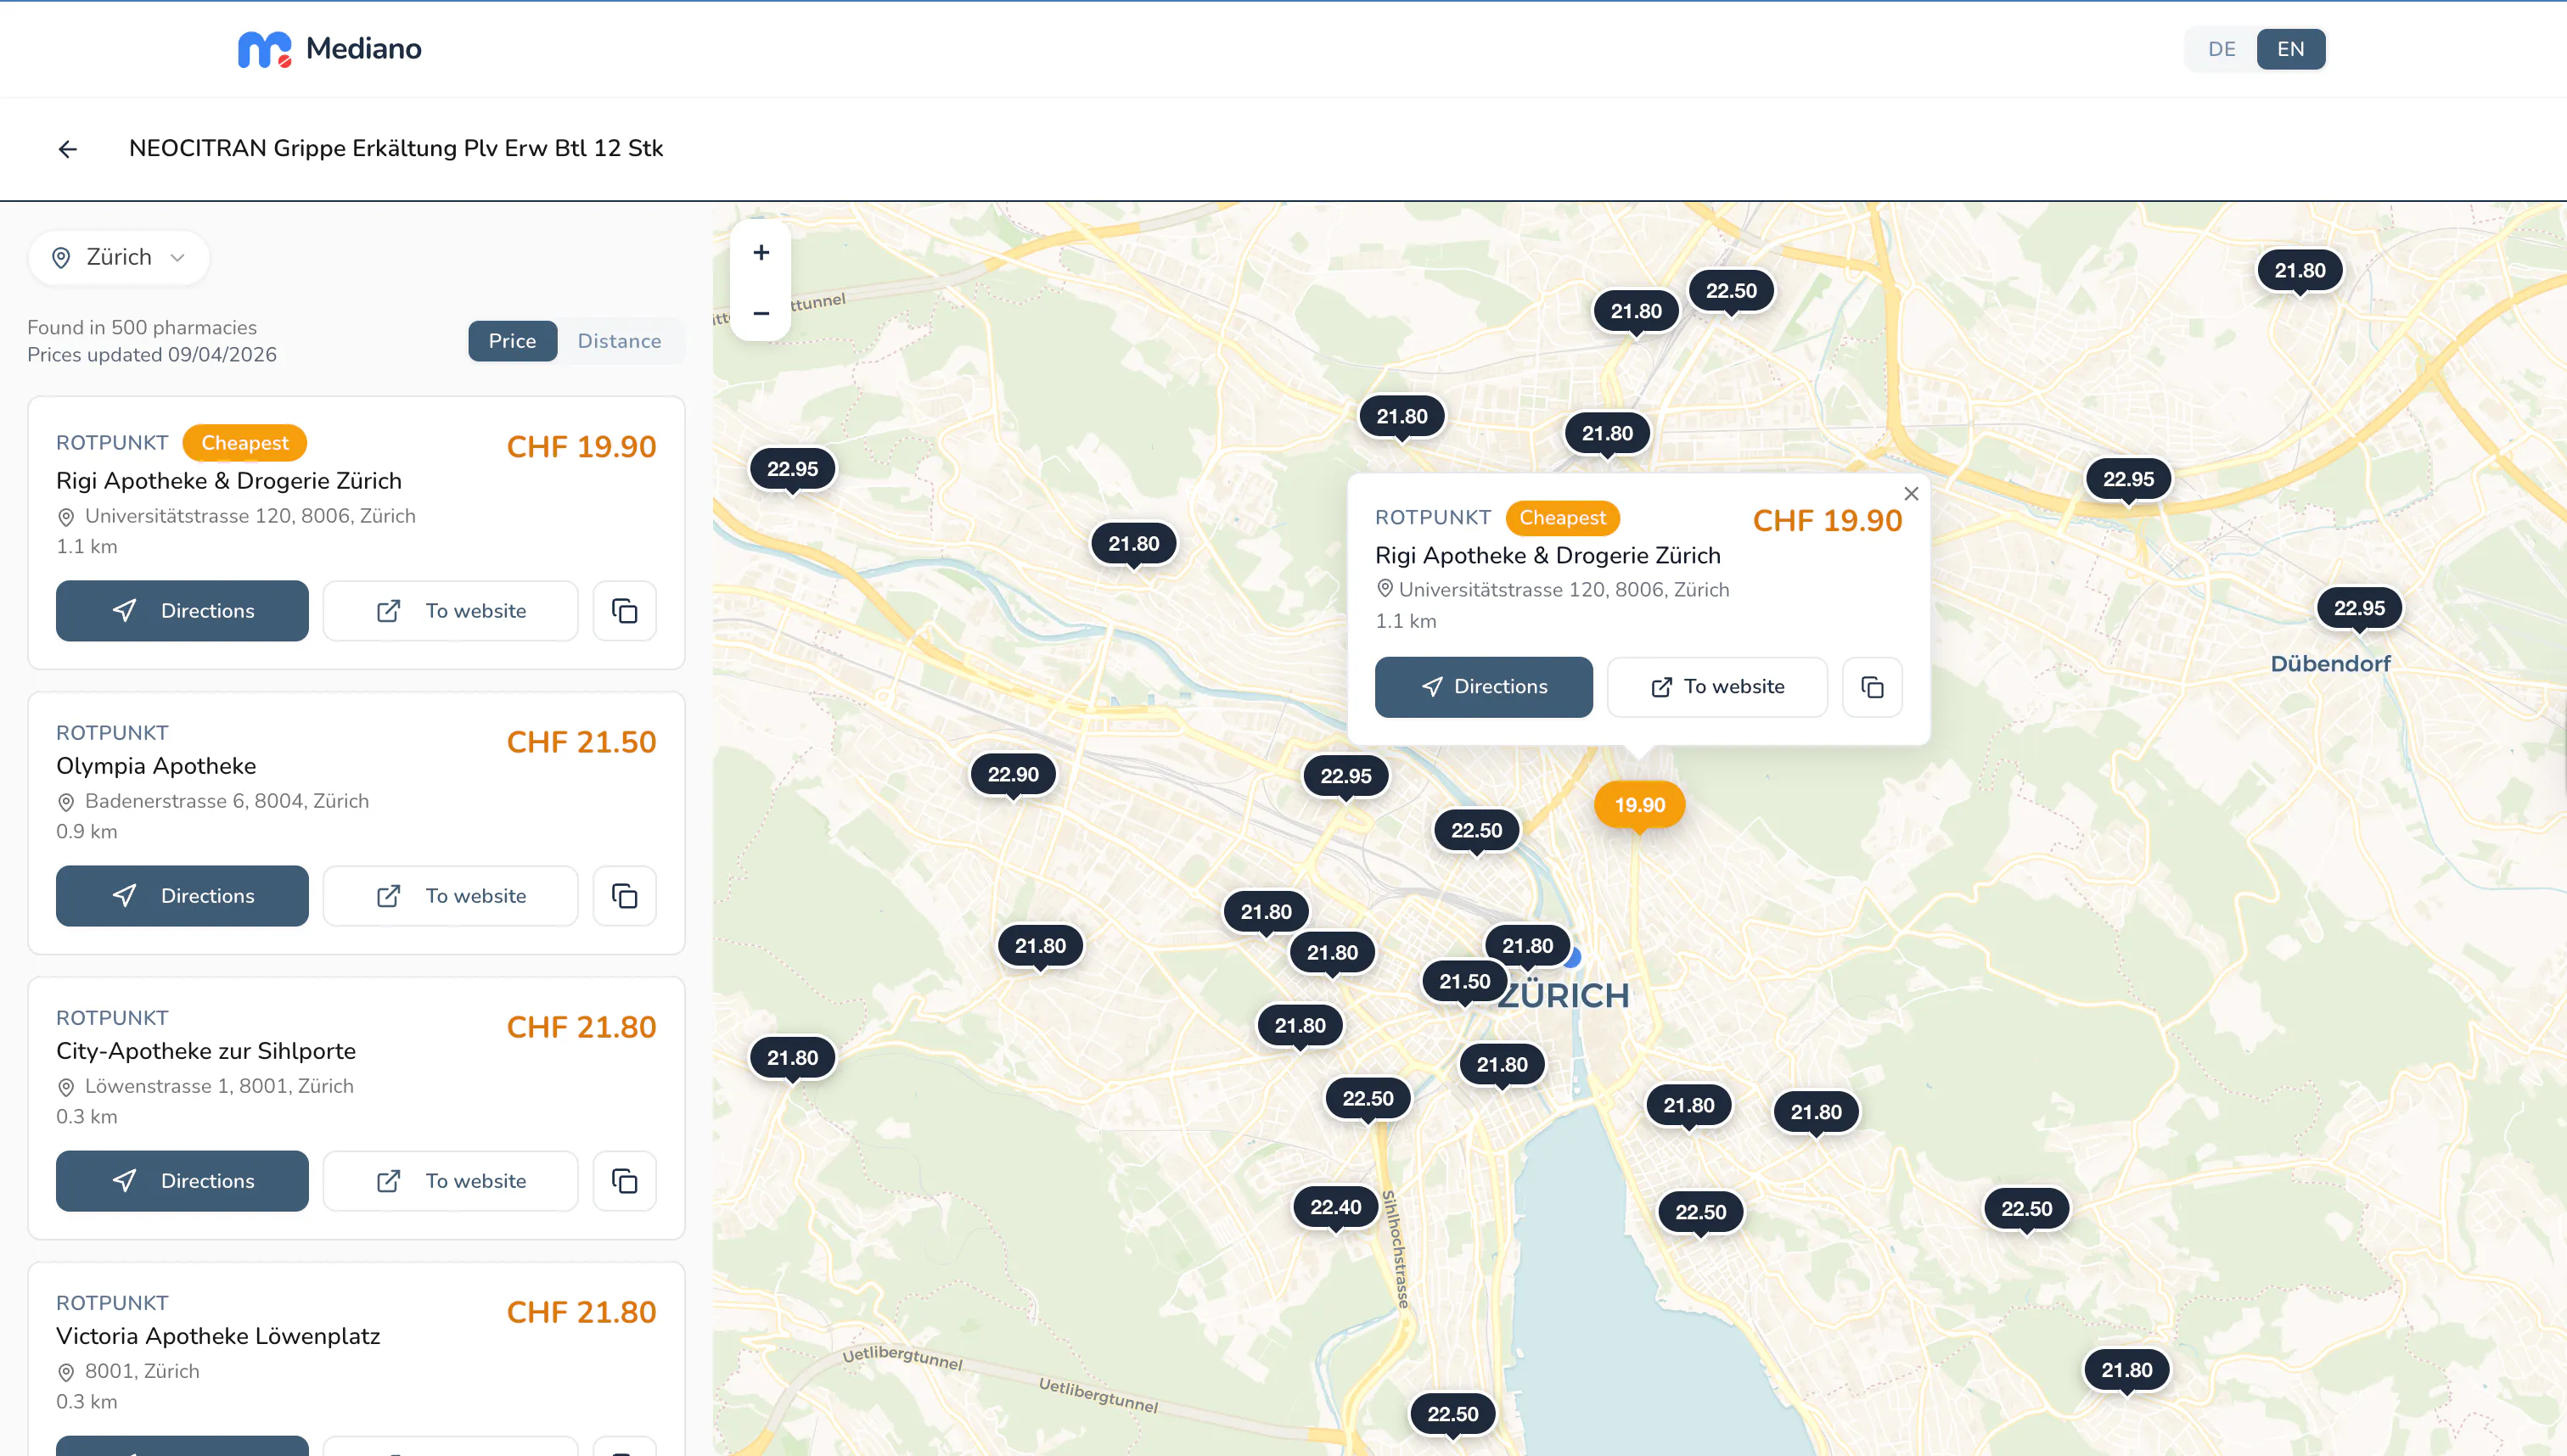Click the NEOCITRAN Grippe Erkältung product title
The image size is (2567, 1456).
tap(396, 148)
